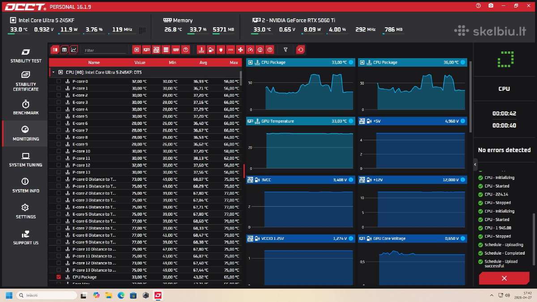
Task: Open File Explorer from taskbar
Action: 108,295
